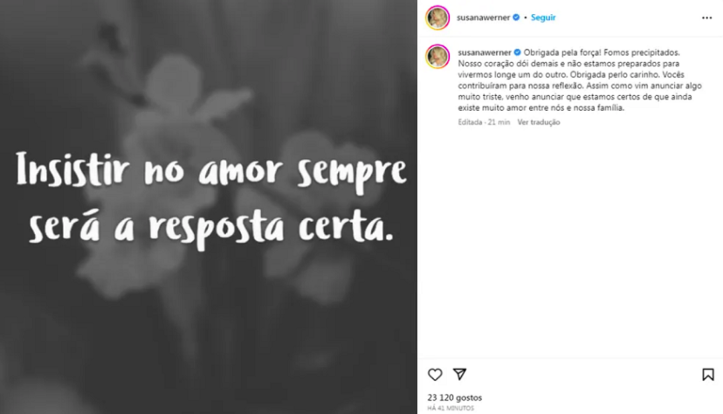This screenshot has height=414, width=723.
Task: Open susanawerner profile from header username
Action: (x=483, y=17)
